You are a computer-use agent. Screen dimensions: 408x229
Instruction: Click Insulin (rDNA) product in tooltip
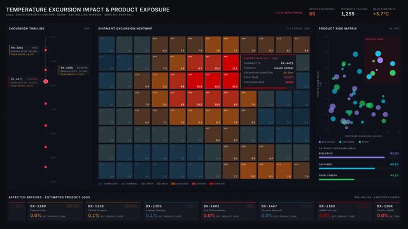284,68
